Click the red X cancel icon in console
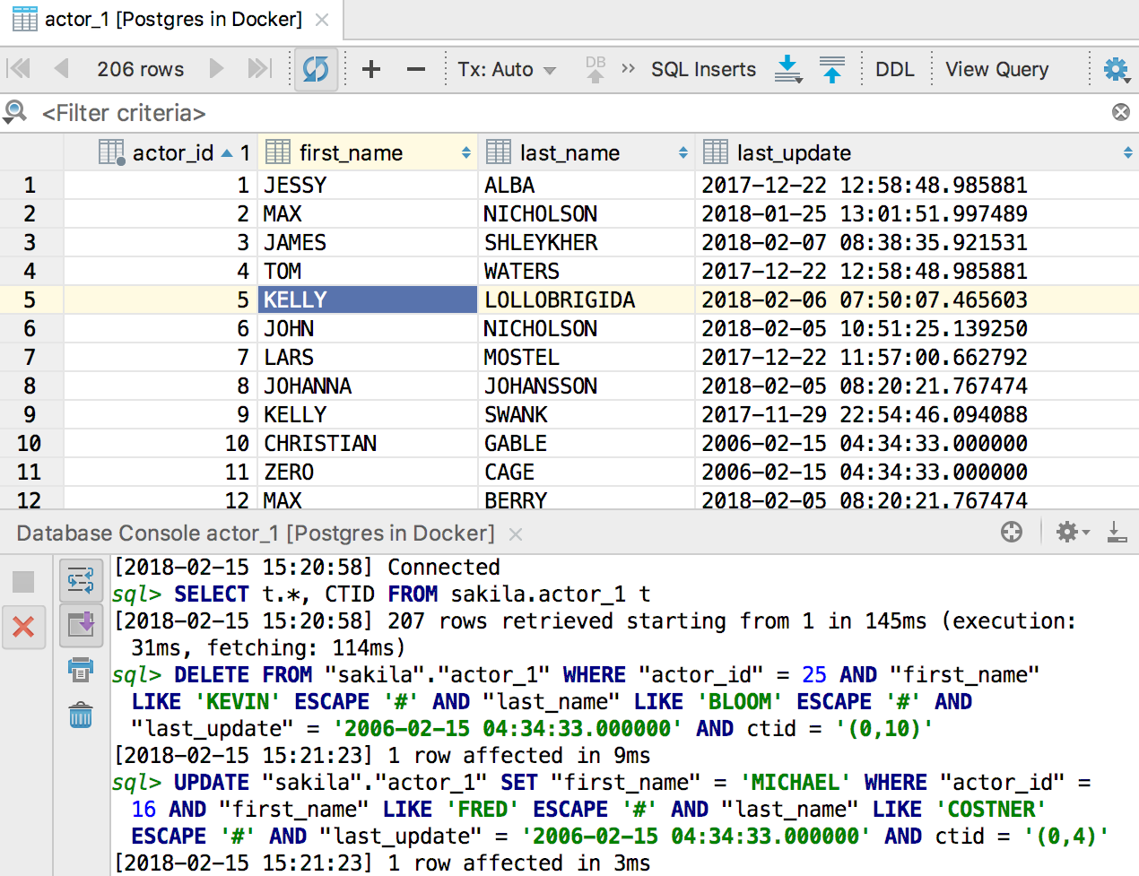 pyautogui.click(x=23, y=627)
